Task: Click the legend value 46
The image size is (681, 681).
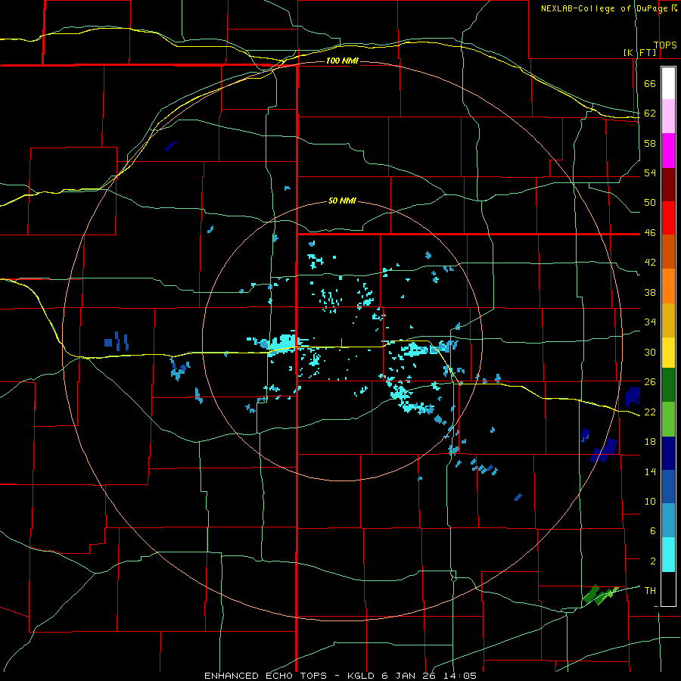Action: coord(650,233)
